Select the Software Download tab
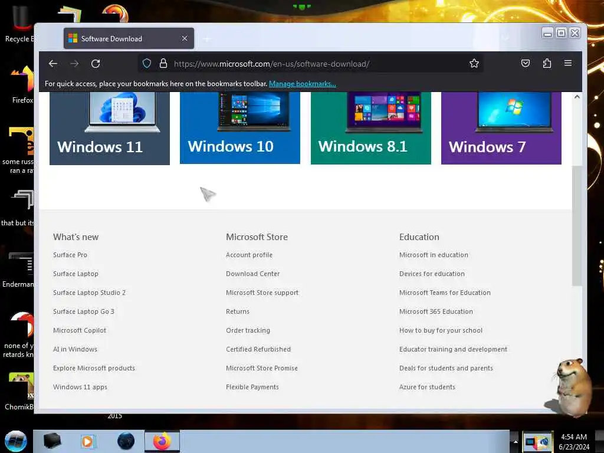The width and height of the screenshot is (604, 453). (x=129, y=38)
